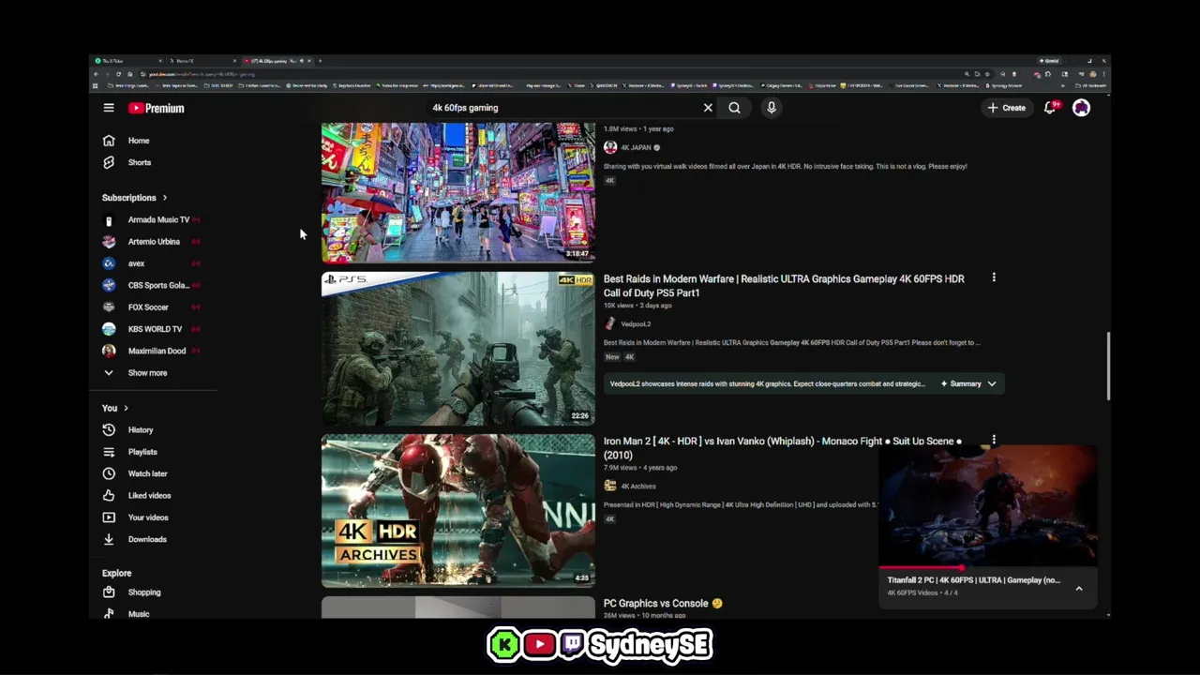Clear the search query with X

[708, 108]
